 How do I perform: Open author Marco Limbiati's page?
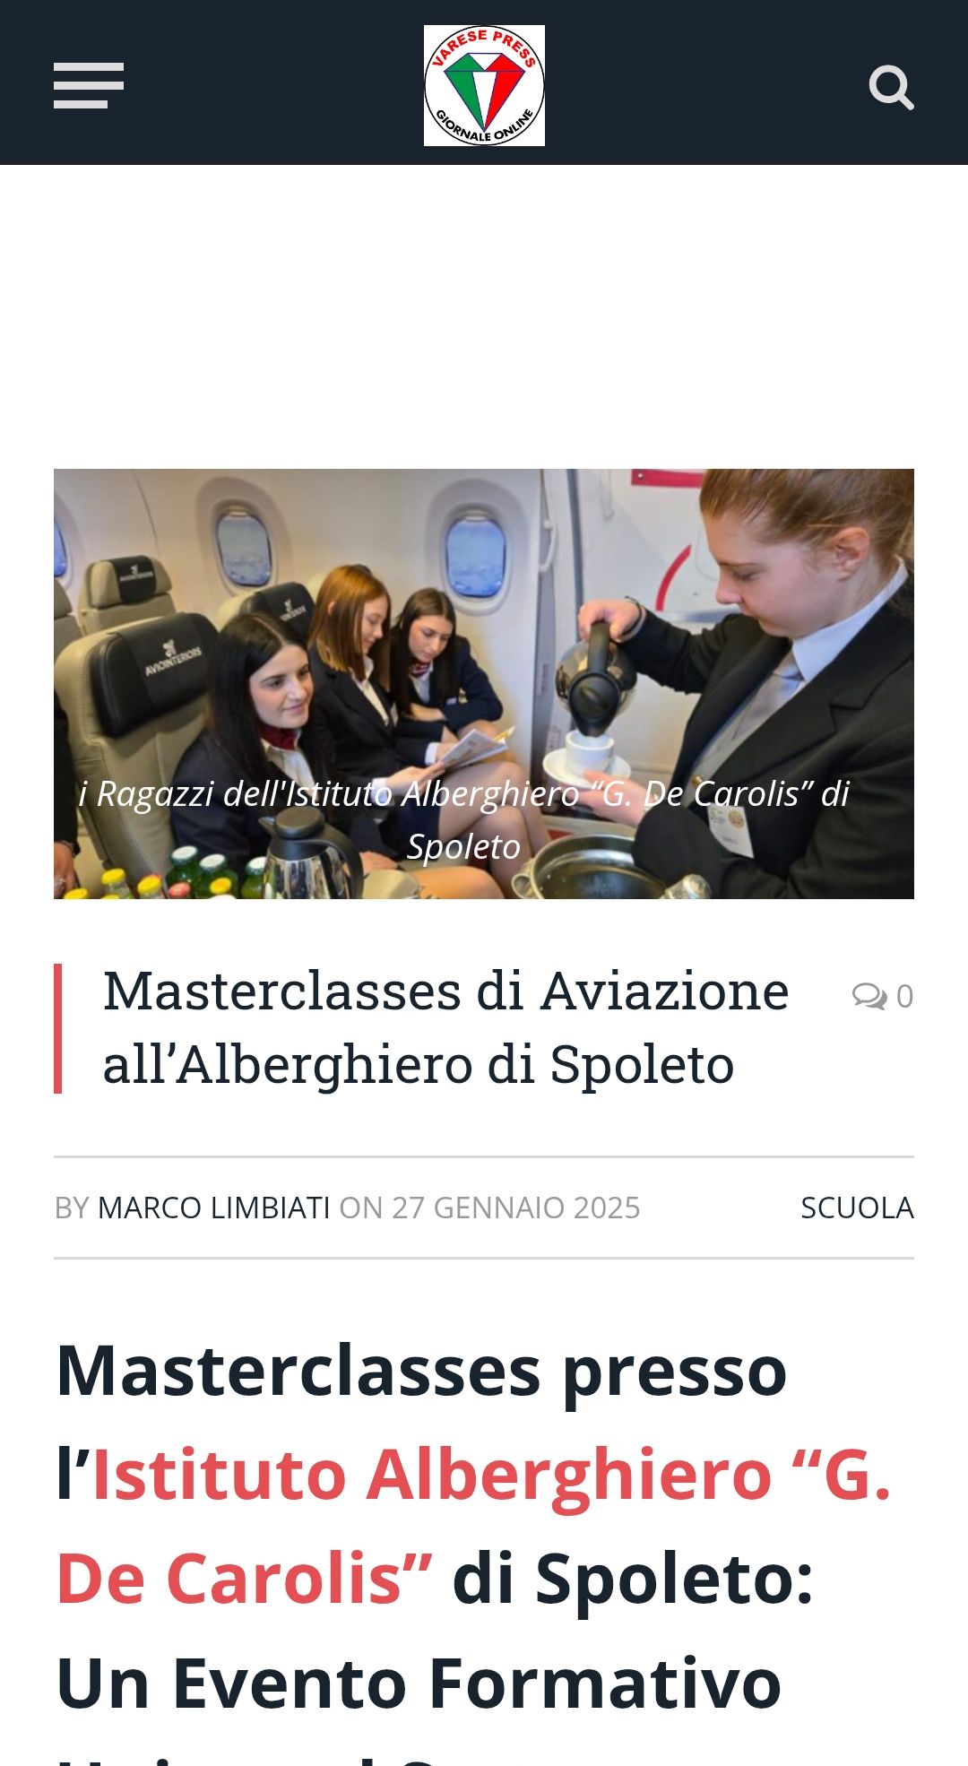point(213,1208)
